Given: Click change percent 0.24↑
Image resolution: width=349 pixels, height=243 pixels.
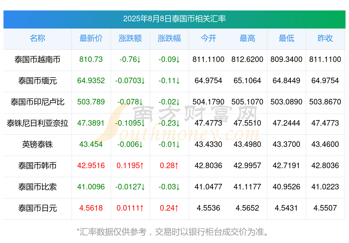Looking at the screenshot, I should (169, 208).
